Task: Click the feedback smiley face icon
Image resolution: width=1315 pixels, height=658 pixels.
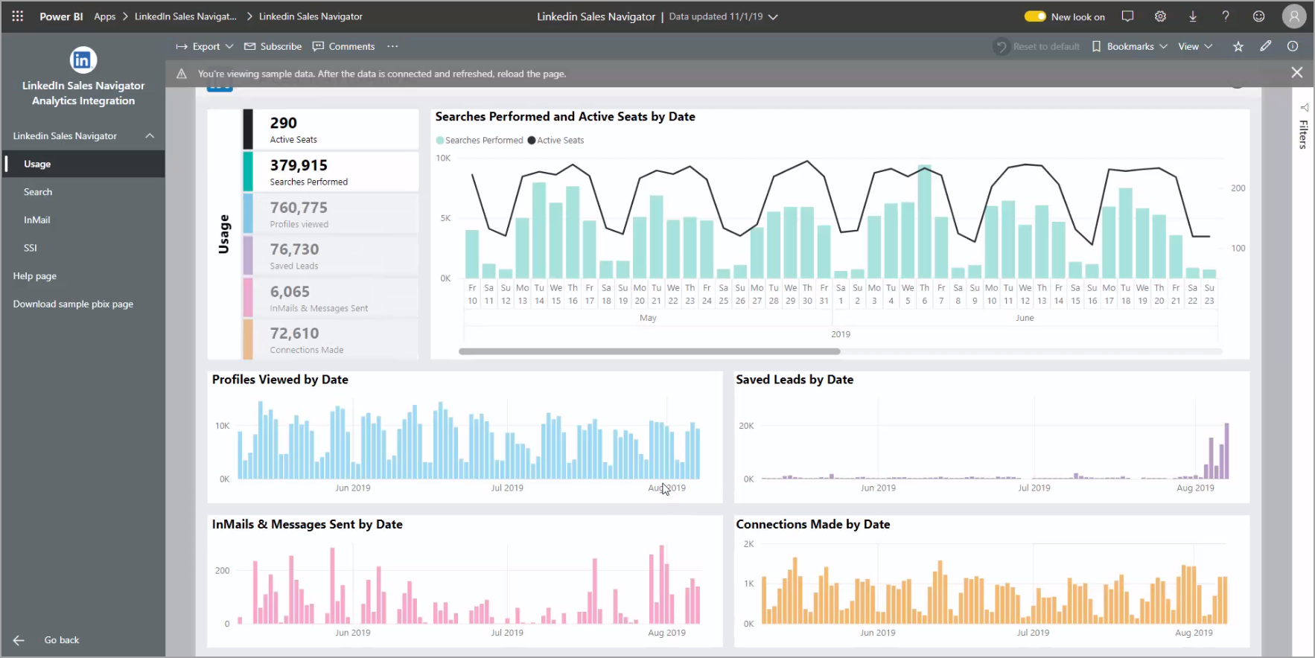Action: click(1258, 16)
